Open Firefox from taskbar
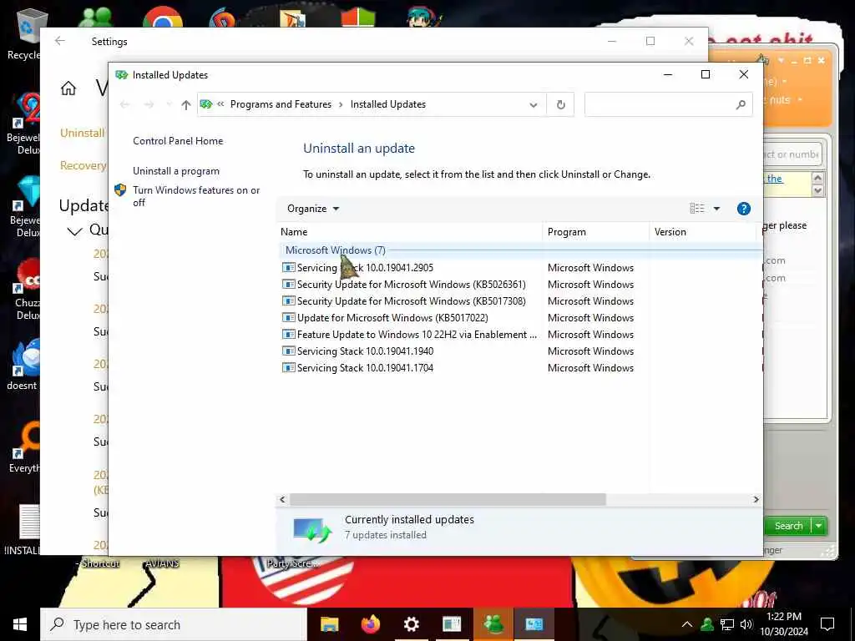855x641 pixels. (x=370, y=624)
